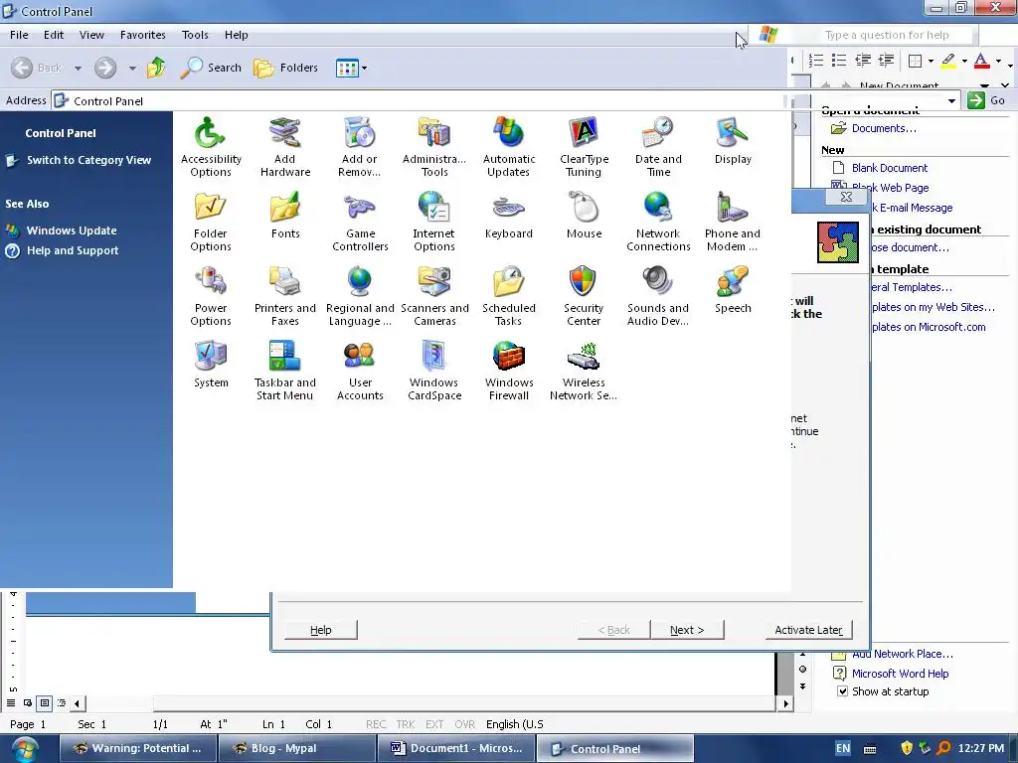Open Scanners and Cameras
The height and width of the screenshot is (763, 1018).
tap(434, 296)
